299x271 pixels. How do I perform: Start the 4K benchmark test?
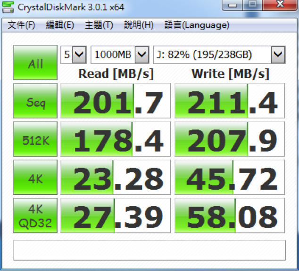[35, 177]
